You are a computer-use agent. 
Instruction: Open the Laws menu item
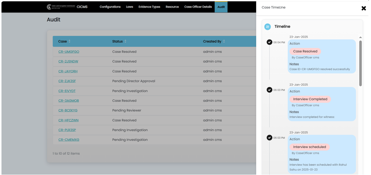point(129,7)
